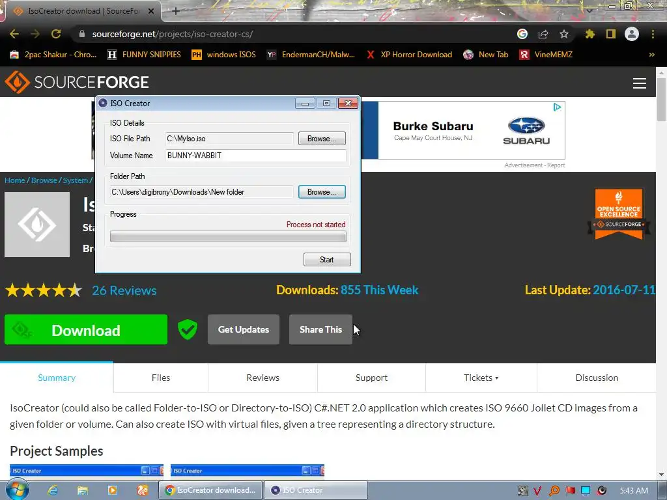The width and height of the screenshot is (667, 500).
Task: Open the Chrome extensions puzzle icon
Action: (x=590, y=34)
